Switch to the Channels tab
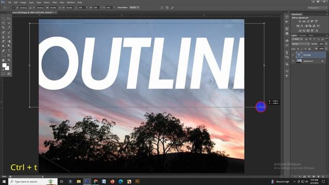 pyautogui.click(x=303, y=35)
